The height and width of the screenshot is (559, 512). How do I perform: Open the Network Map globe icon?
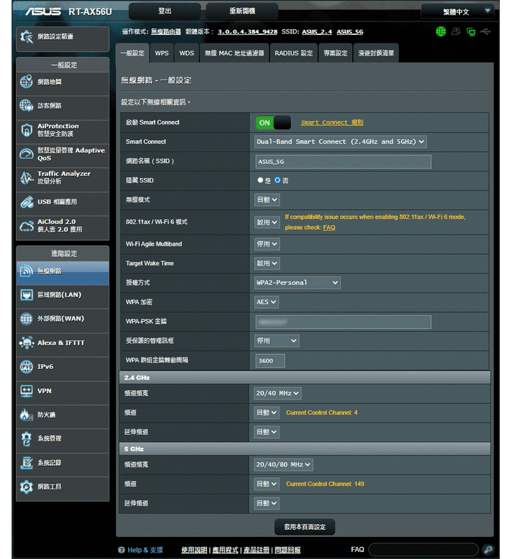click(26, 82)
